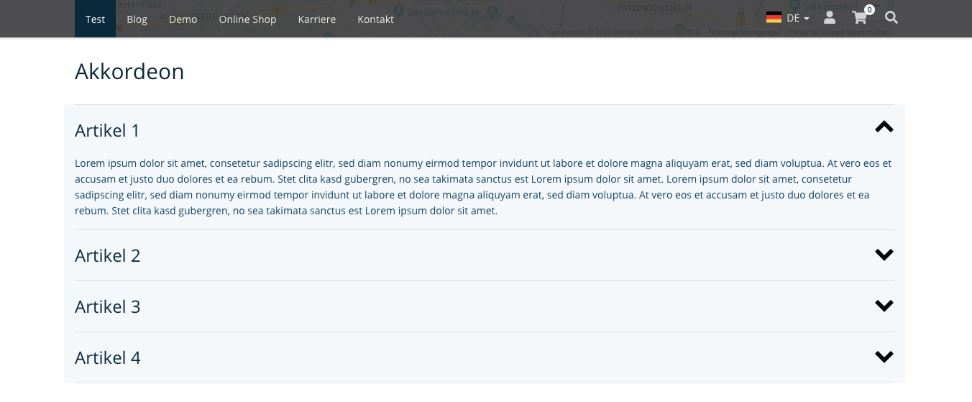This screenshot has height=402, width=972.
Task: Click the cart item count badge
Action: pyautogui.click(x=869, y=9)
